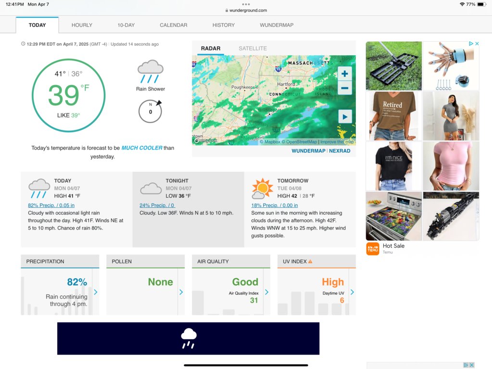
Task: Open the Retired t-shirt ad image
Action: pyautogui.click(x=394, y=116)
